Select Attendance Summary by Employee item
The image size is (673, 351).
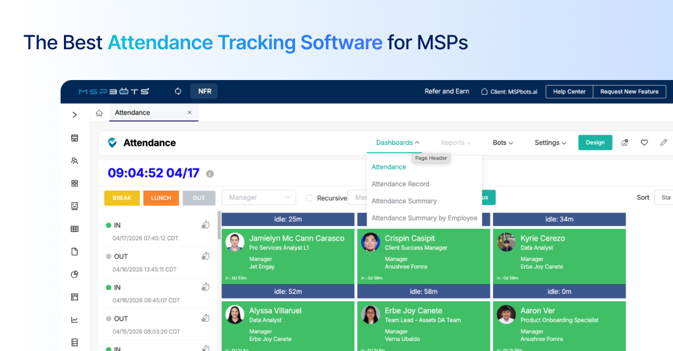pyautogui.click(x=425, y=218)
